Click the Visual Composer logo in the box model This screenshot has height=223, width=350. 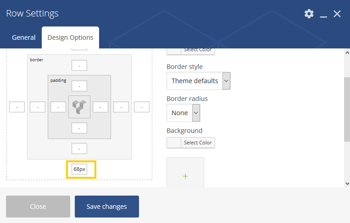(79, 107)
